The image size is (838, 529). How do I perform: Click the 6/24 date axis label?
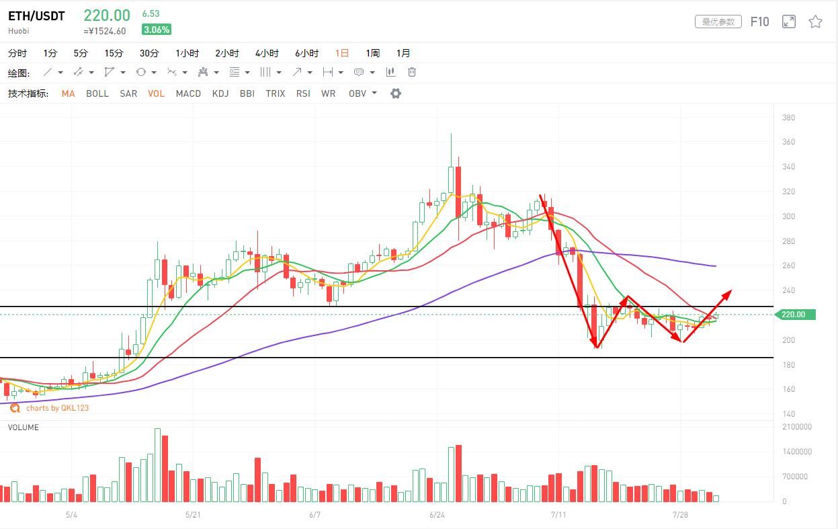coord(437,515)
